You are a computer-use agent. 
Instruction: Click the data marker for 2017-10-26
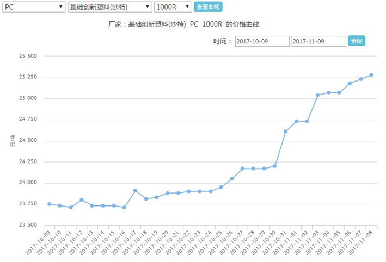[x=232, y=179]
